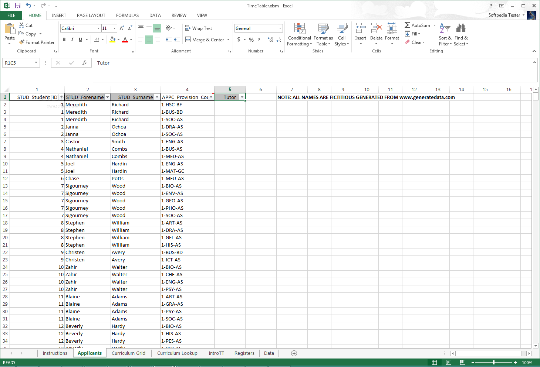Open the General number format dropdown
Screen dimensions: 540x367
280,28
